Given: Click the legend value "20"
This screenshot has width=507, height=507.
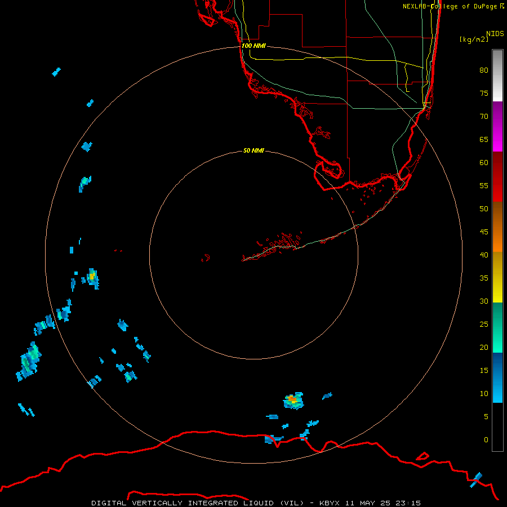Looking at the screenshot, I should 484,347.
